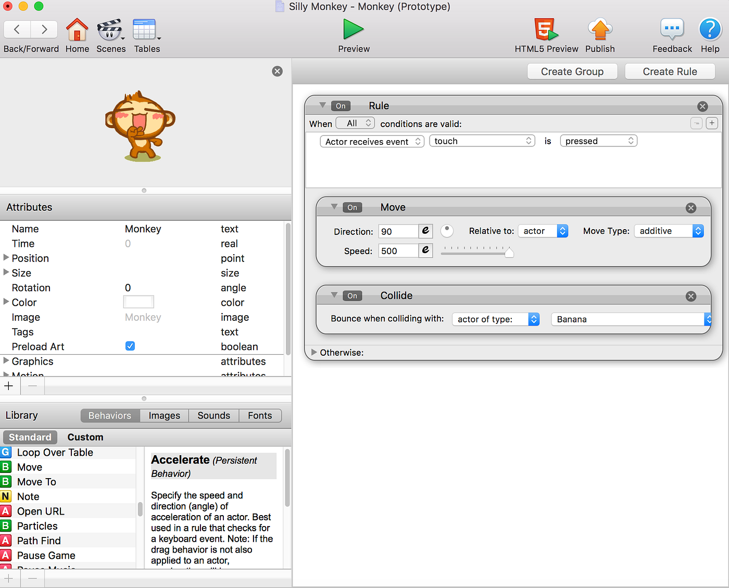Open the Move Type additive dropdown
729x588 pixels.
[669, 231]
